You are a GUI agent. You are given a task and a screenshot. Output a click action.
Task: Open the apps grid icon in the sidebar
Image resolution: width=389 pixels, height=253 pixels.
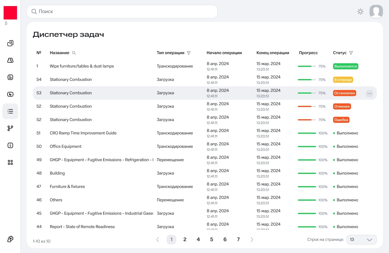(10, 162)
